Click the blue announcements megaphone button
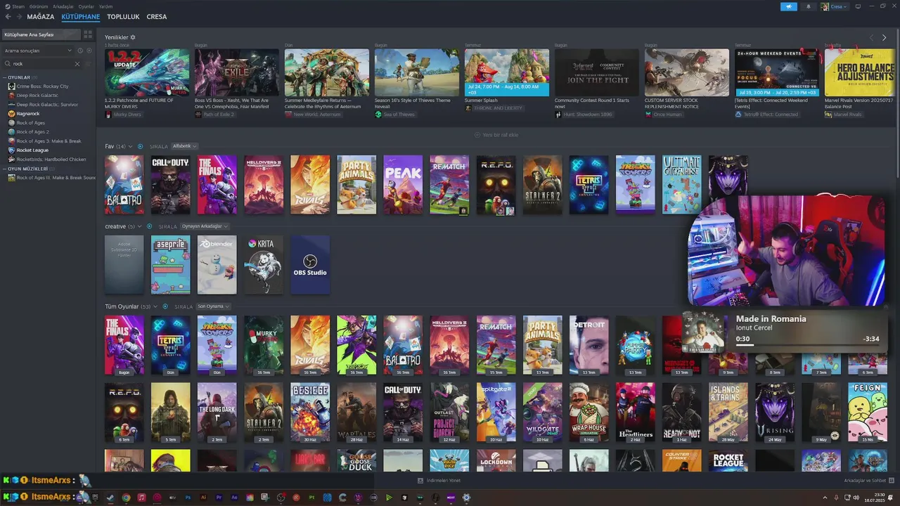Image resolution: width=900 pixels, height=506 pixels. click(789, 6)
